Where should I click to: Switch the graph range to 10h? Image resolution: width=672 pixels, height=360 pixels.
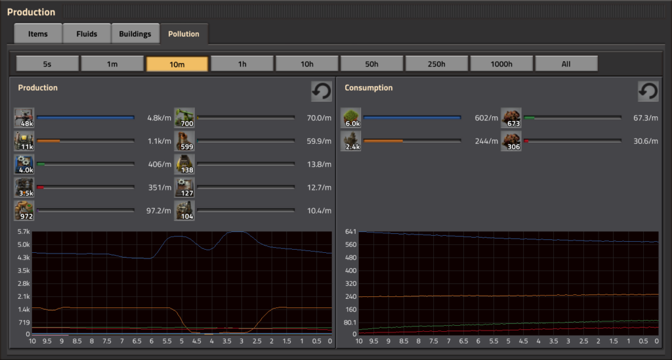(307, 64)
